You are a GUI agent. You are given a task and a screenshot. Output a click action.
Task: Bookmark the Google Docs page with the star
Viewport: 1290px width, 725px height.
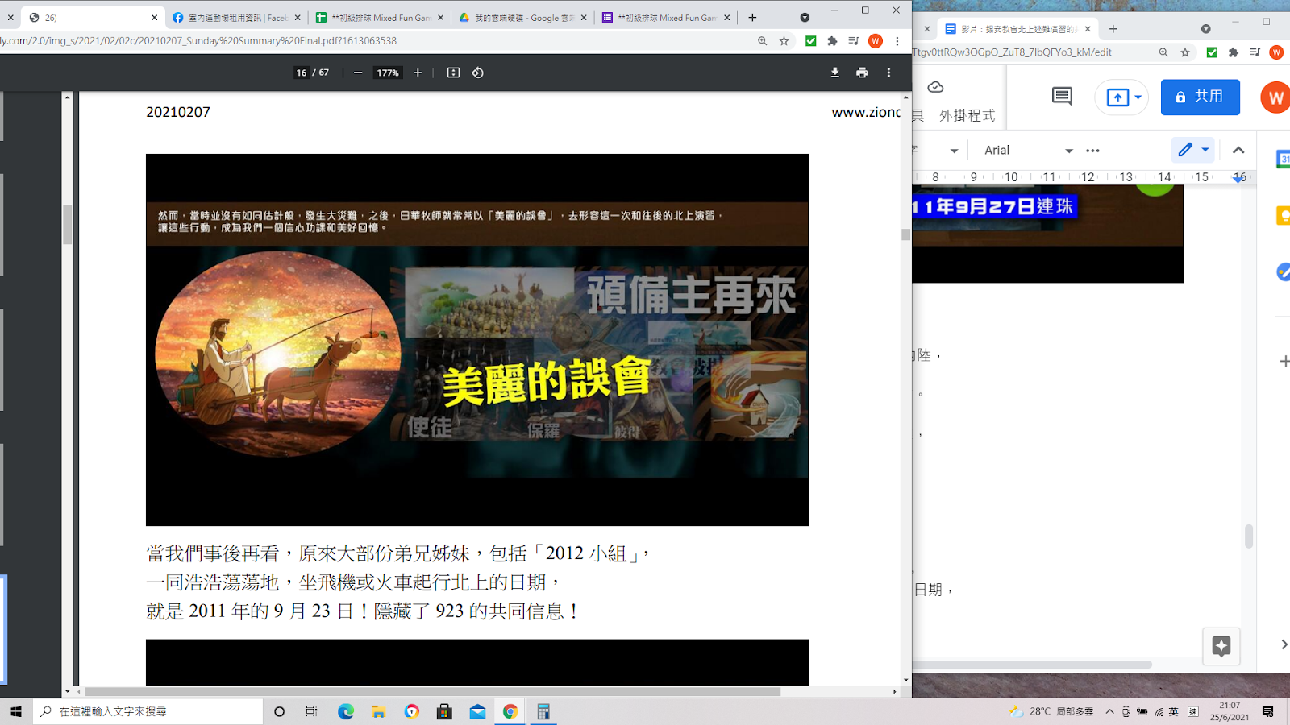(1185, 52)
